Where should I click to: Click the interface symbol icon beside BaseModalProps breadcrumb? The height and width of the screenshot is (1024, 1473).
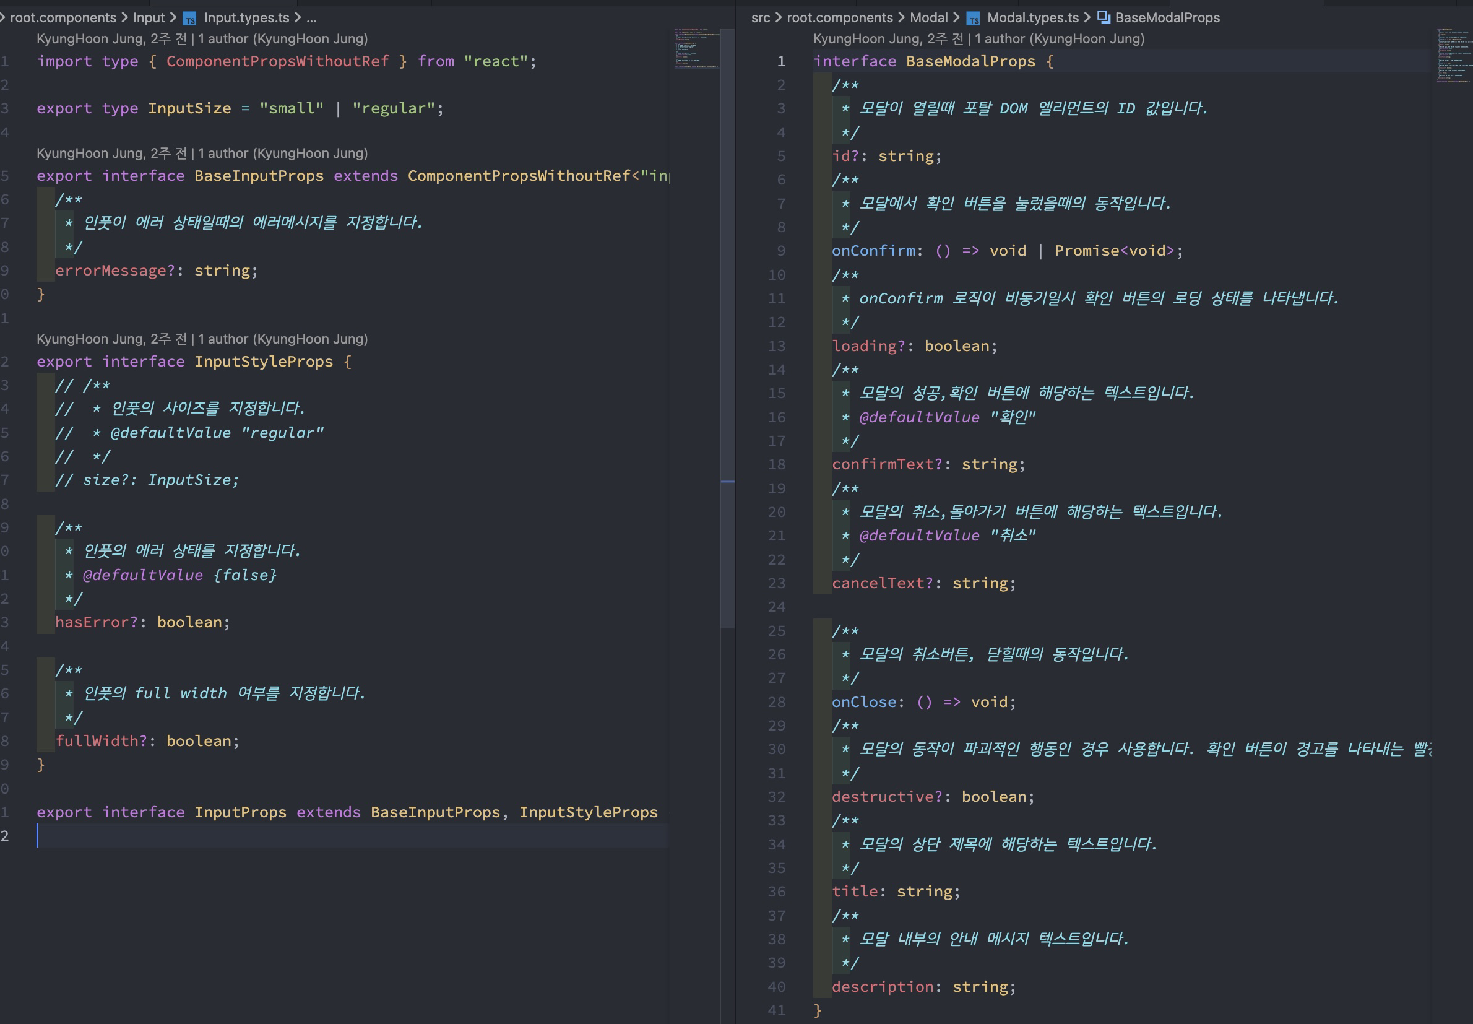coord(1103,17)
